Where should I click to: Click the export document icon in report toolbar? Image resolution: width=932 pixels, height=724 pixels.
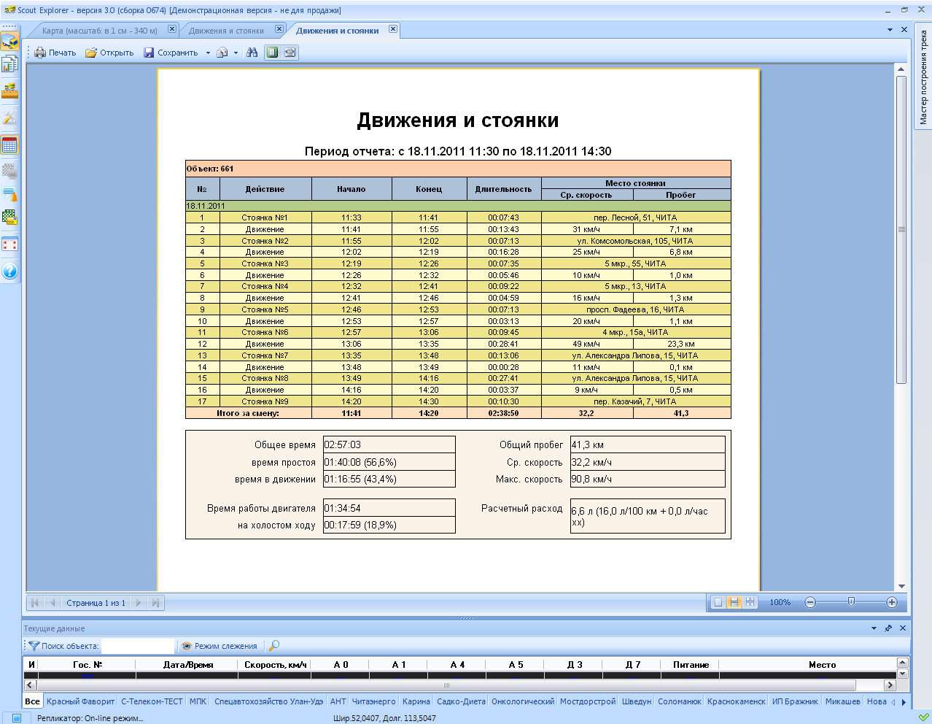point(222,53)
